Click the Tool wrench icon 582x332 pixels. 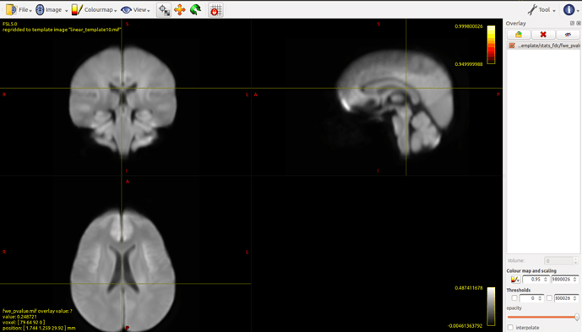click(x=532, y=9)
